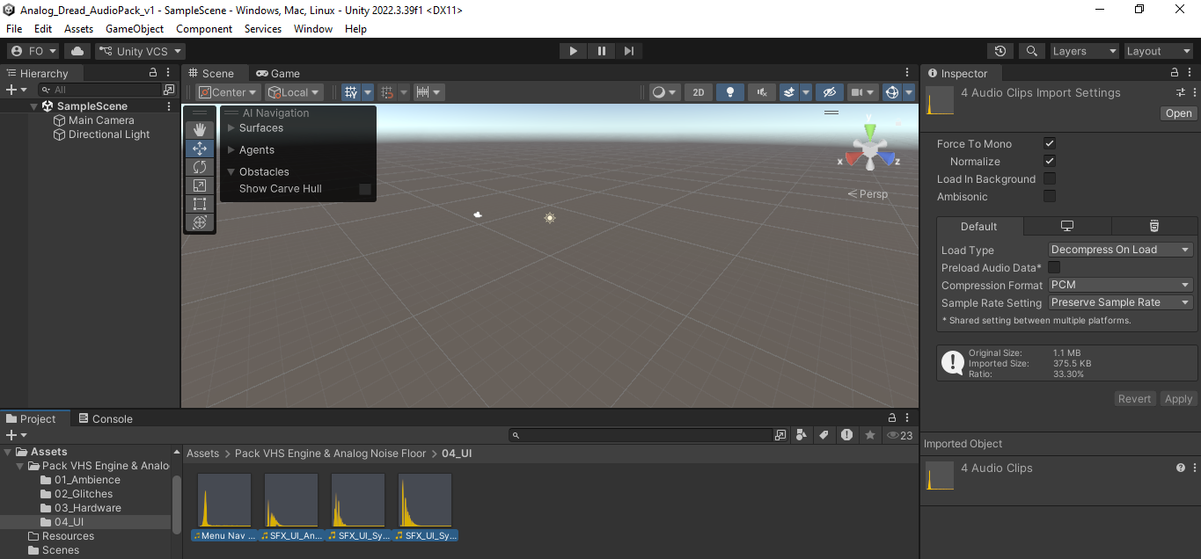Enable Preload Audio Data

click(1054, 267)
